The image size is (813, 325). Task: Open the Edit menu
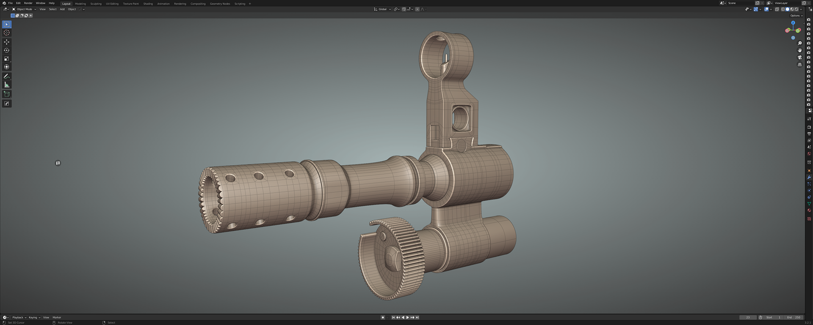[18, 3]
